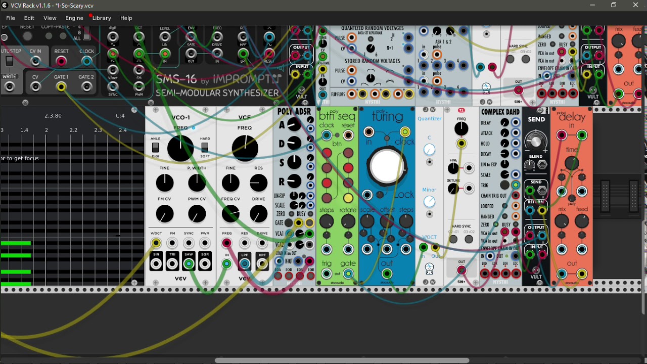
Task: Click the VCO-1 V/OCT input jack
Action: (x=156, y=244)
